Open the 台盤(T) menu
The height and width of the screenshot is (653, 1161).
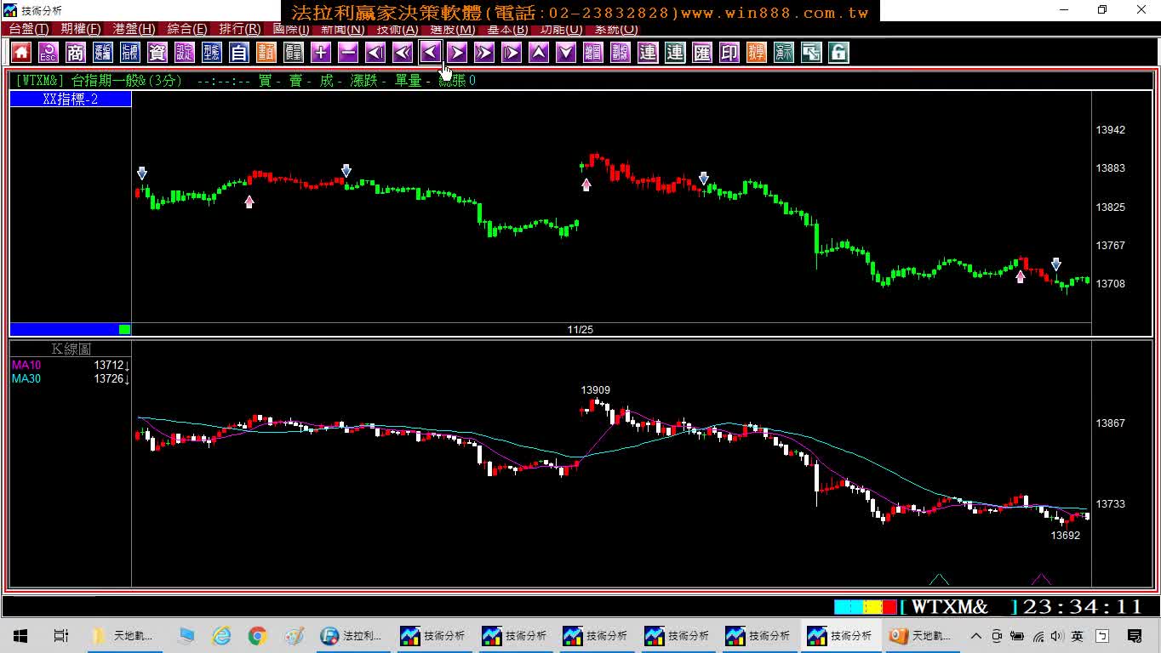click(28, 29)
